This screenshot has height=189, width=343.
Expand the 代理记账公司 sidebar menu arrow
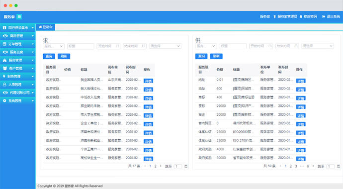(33, 93)
